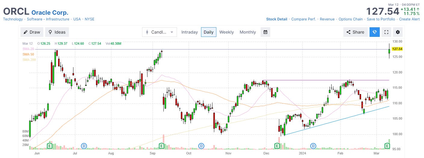
Task: Switch to the Monthly timeframe
Action: [248, 32]
